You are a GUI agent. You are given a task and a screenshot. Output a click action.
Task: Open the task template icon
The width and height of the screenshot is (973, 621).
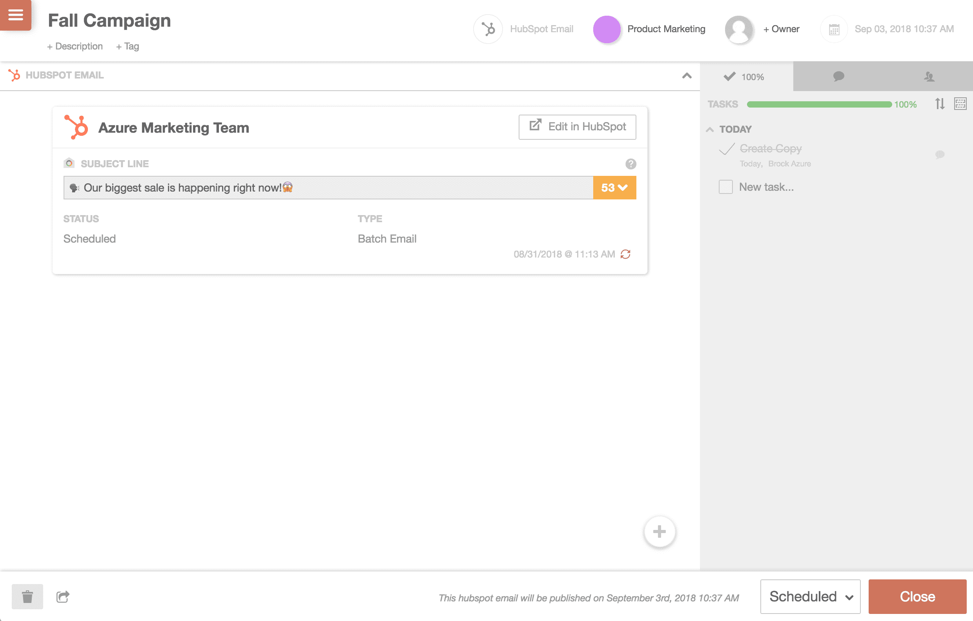click(x=960, y=104)
